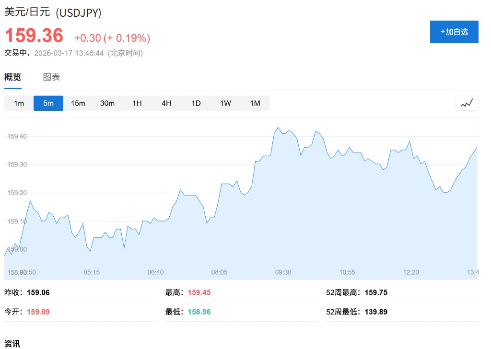Image resolution: width=491 pixels, height=349 pixels.
Task: Click the 最低 value 158.96
Action: [x=199, y=312]
